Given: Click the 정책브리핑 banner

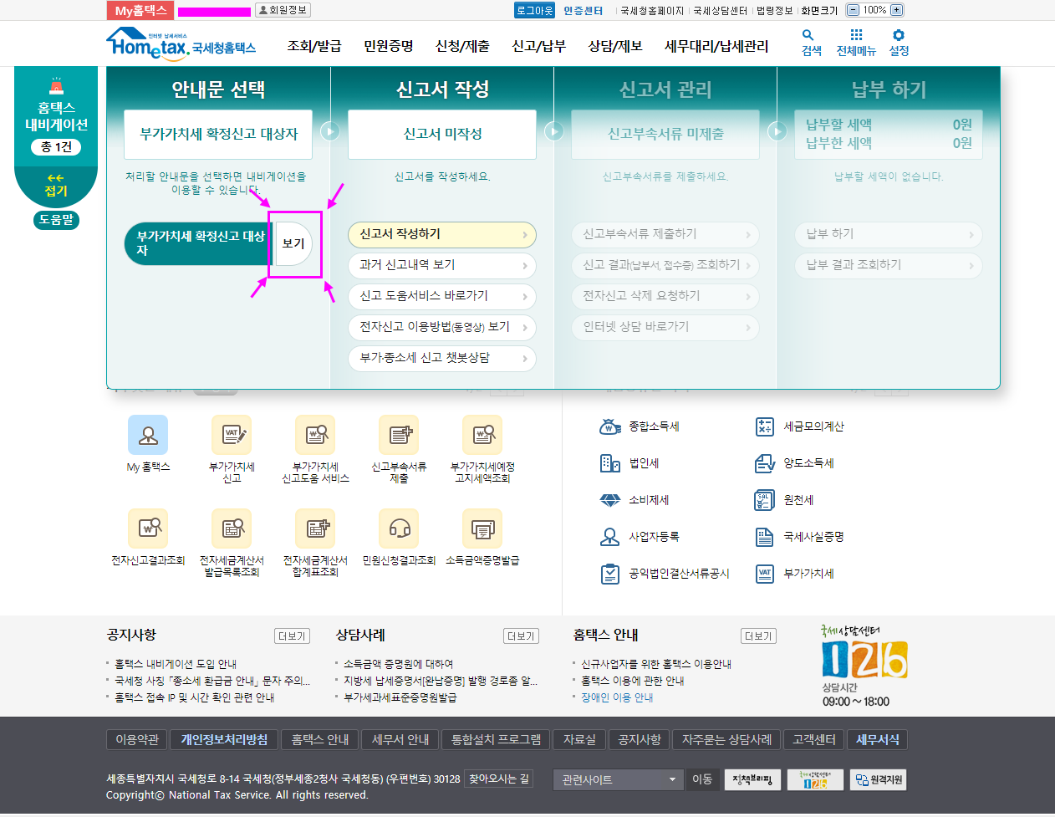Looking at the screenshot, I should (x=752, y=779).
